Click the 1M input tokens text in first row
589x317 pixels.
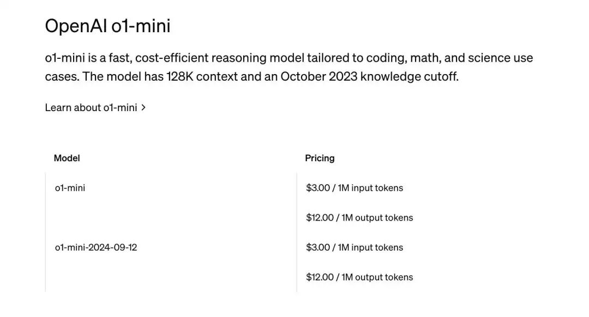[x=370, y=188]
